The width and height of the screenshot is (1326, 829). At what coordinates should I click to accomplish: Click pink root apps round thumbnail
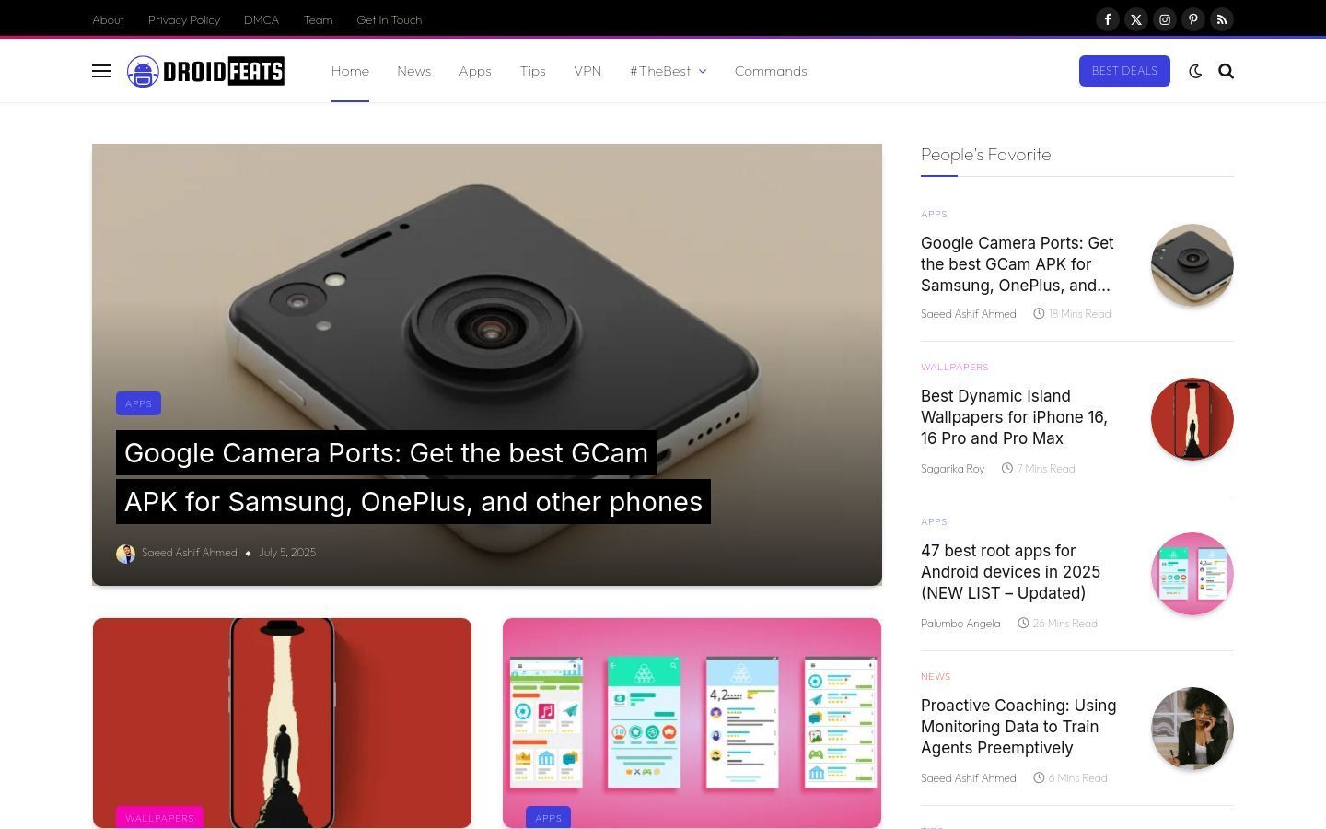1192,574
